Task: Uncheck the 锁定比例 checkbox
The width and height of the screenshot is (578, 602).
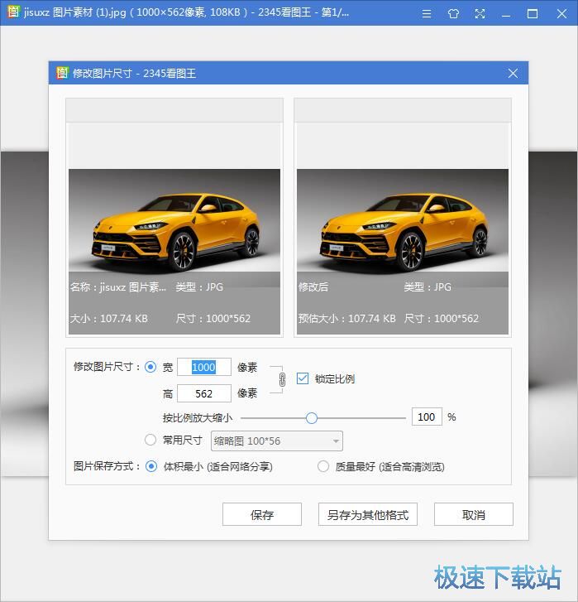Action: 303,378
